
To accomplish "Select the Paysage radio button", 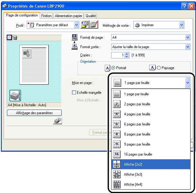I will coord(159,68).
